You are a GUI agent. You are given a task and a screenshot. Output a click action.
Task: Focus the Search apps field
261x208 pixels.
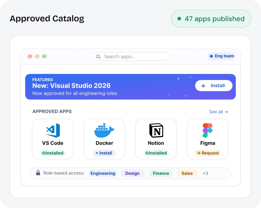pos(130,57)
